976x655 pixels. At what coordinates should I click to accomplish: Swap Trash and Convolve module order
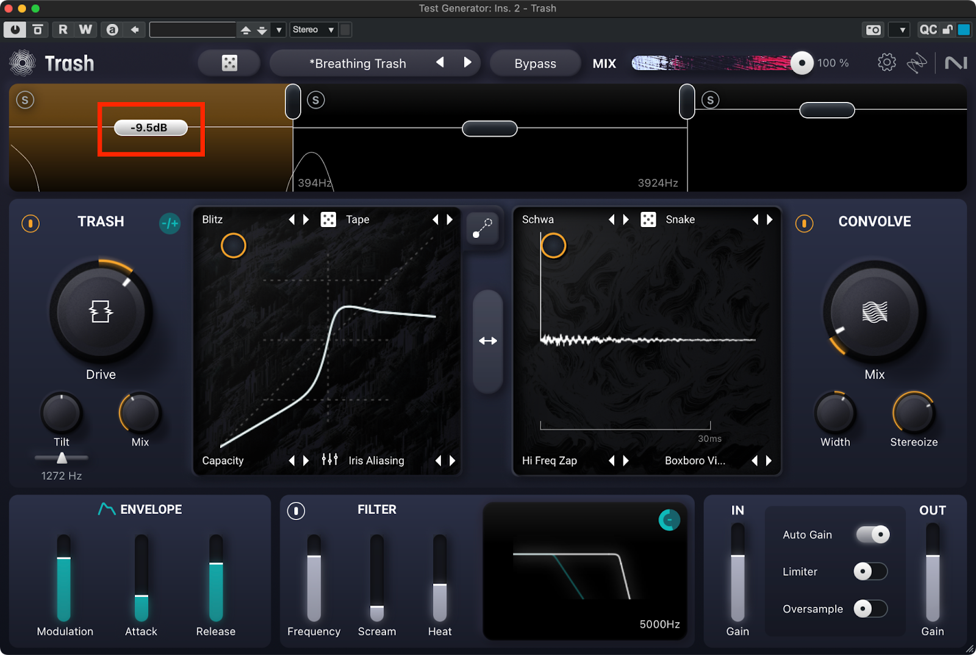click(x=488, y=341)
